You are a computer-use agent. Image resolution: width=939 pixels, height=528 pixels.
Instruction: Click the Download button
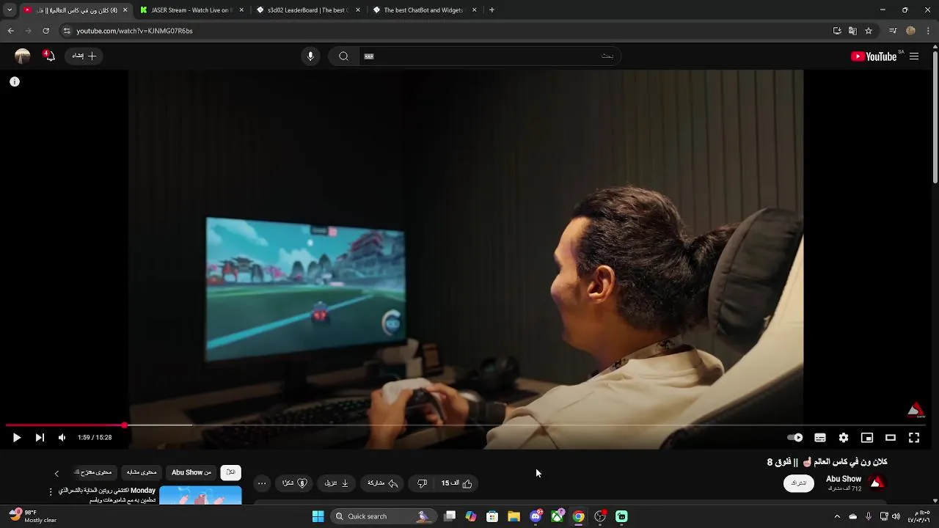point(337,483)
